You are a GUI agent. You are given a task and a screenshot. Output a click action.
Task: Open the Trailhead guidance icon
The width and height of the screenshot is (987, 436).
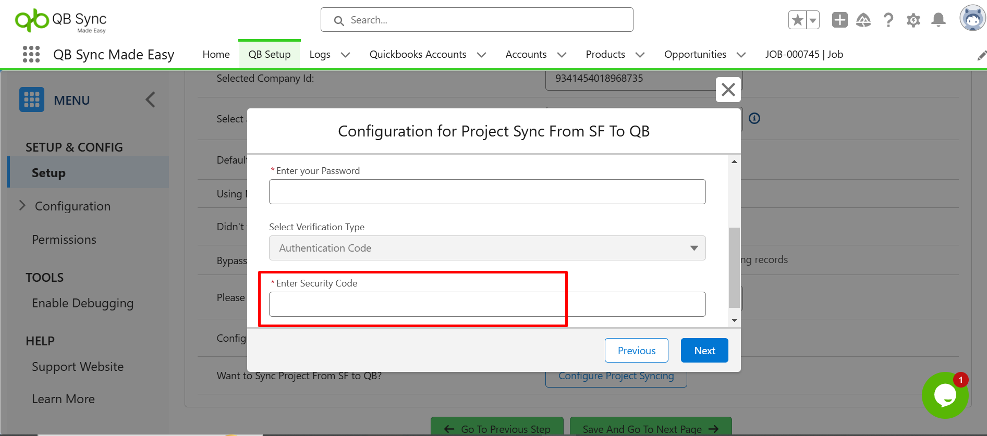(863, 20)
